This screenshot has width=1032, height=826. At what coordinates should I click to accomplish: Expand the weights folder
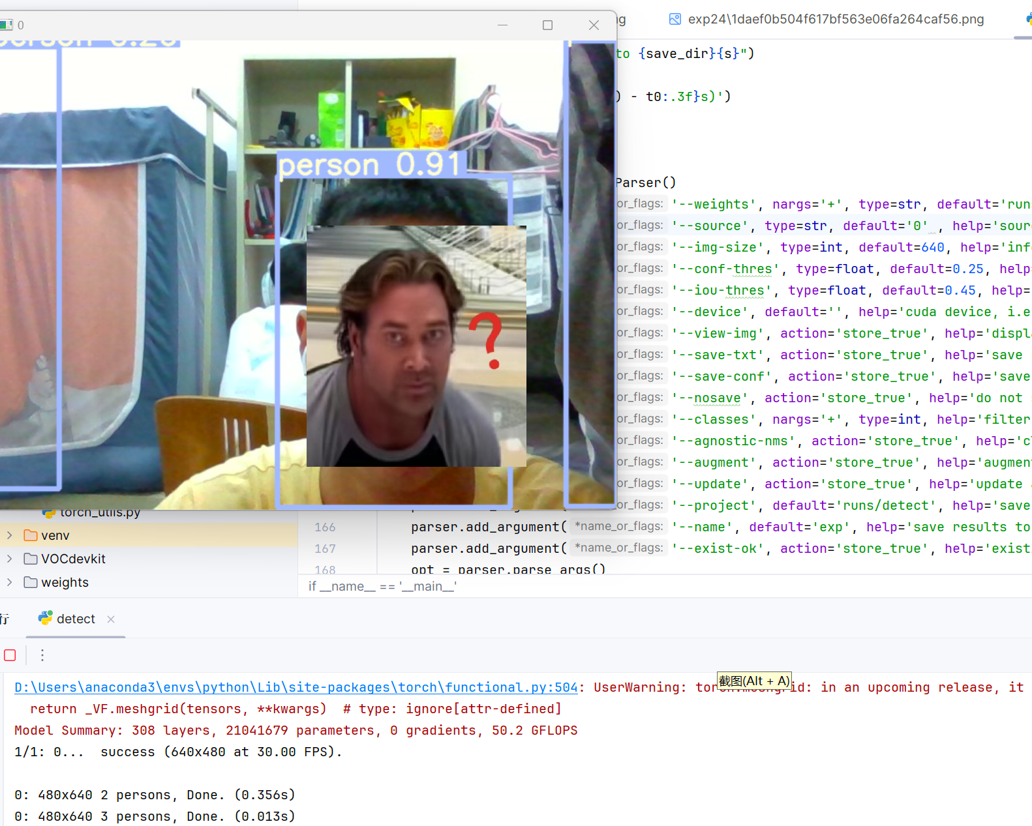(10, 582)
